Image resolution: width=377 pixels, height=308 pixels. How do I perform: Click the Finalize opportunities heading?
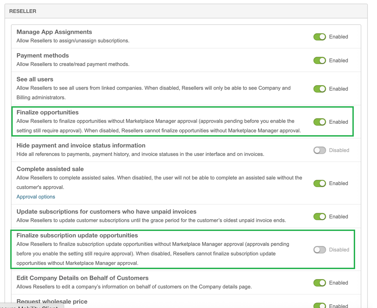tap(48, 112)
